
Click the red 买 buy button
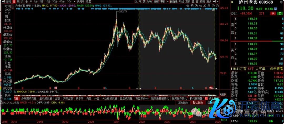click(273, 13)
